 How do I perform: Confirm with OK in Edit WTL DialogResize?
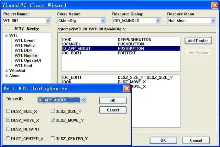click(x=113, y=100)
